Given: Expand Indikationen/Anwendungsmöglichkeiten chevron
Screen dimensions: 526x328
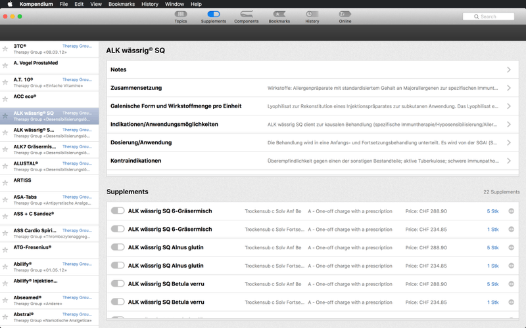Looking at the screenshot, I should tap(509, 124).
